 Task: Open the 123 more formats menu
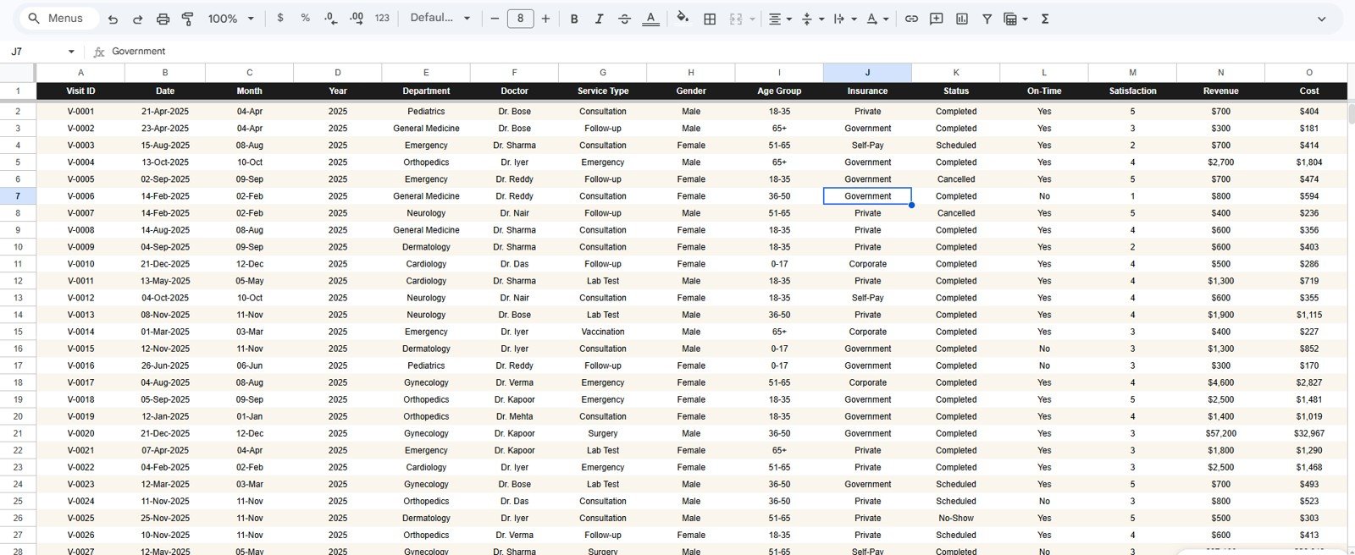tap(382, 18)
